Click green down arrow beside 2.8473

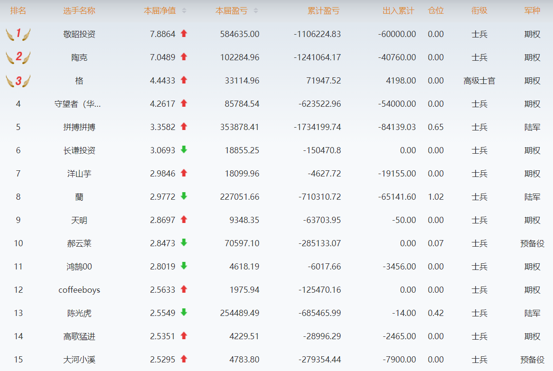click(184, 243)
